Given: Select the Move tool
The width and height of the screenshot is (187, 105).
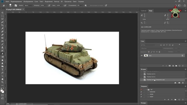Looking at the screenshot, I should pos(2,13).
